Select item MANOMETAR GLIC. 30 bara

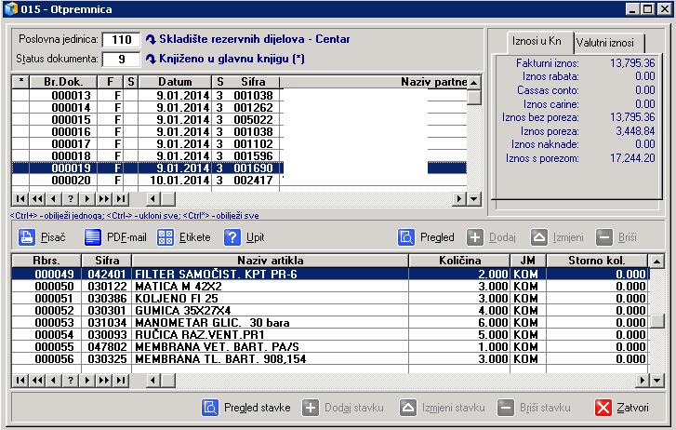(x=330, y=322)
